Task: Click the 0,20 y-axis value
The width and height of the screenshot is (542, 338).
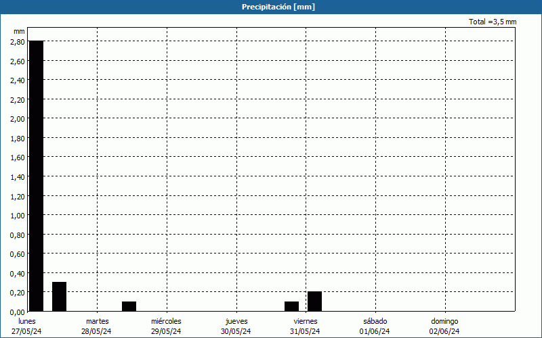Action: 18,293
